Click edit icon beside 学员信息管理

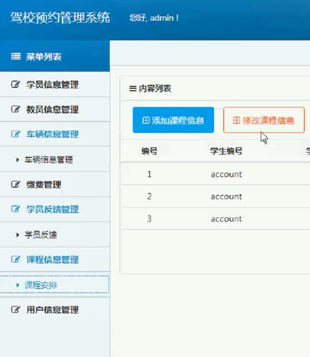pyautogui.click(x=16, y=84)
